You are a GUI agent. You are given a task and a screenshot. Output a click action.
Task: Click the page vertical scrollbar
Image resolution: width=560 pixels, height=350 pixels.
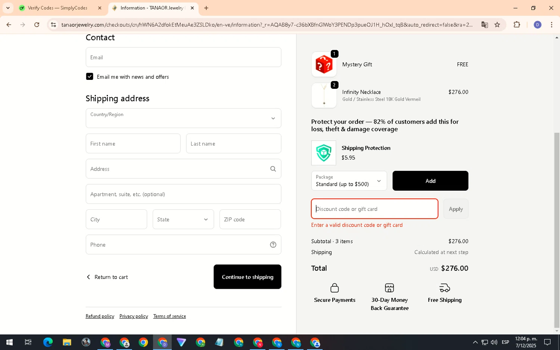click(x=557, y=229)
